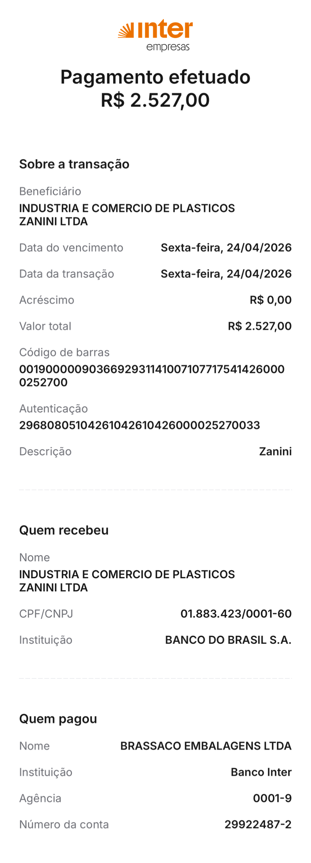
Task: Select the beneficiary name under Beneficiário
Action: (x=127, y=215)
